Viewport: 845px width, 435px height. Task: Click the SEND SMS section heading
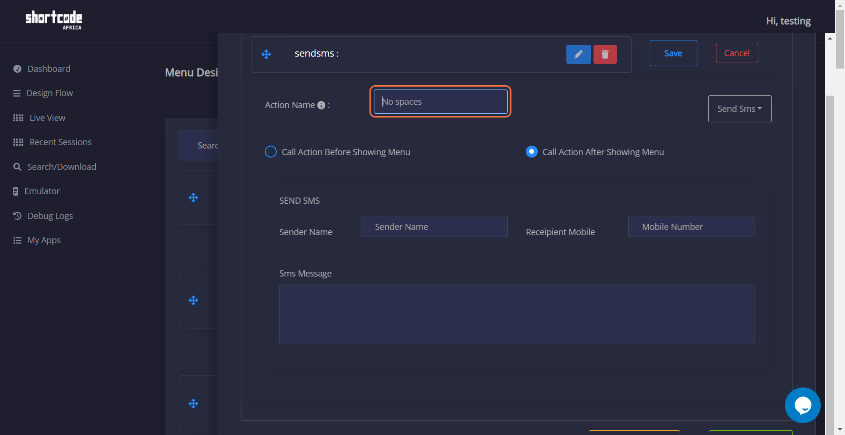click(x=299, y=200)
